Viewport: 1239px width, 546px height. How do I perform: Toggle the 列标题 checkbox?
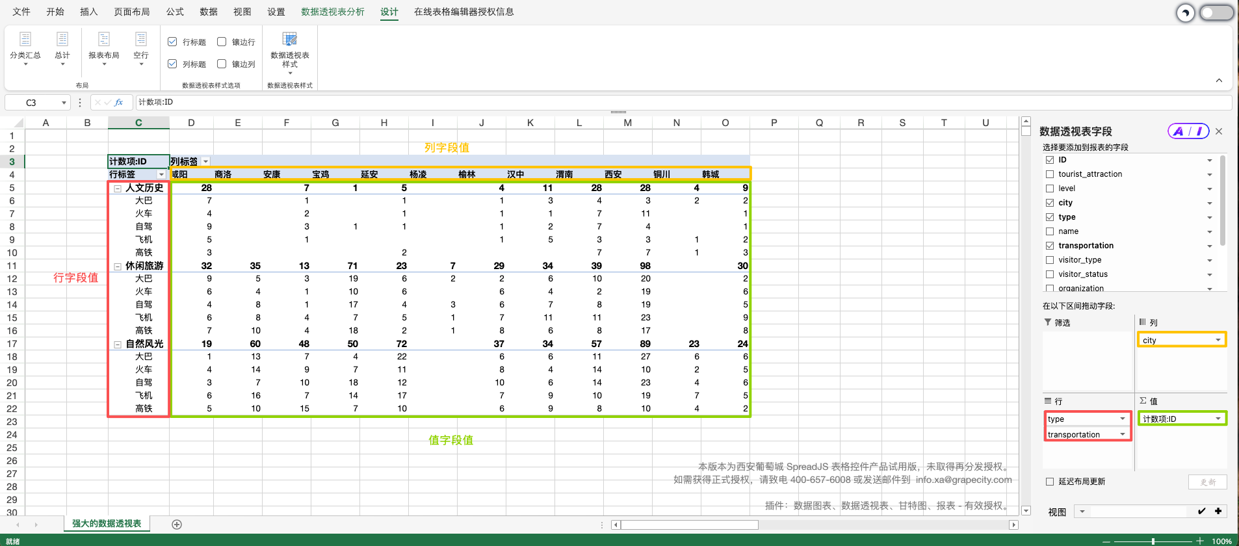click(172, 64)
